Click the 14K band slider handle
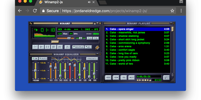Viewport: 201px width, 100px height. point(89,77)
